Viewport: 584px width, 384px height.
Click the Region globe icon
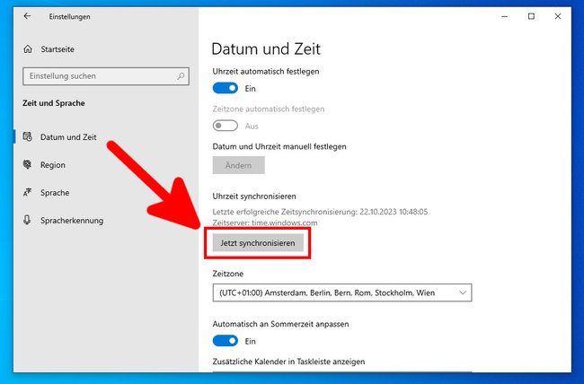(27, 164)
